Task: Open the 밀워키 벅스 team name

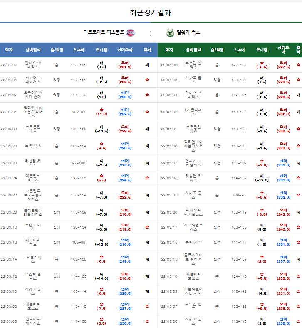Action: pos(188,32)
